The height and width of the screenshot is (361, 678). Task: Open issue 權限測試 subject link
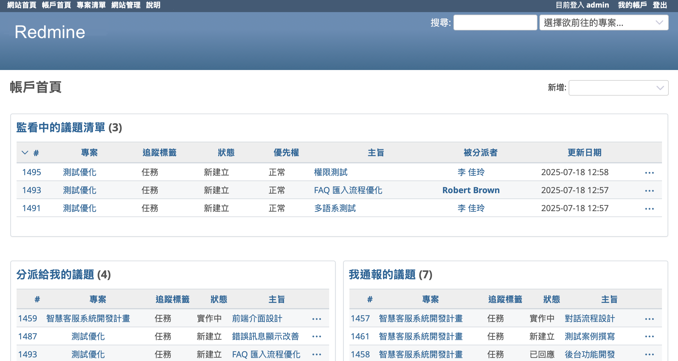click(331, 172)
